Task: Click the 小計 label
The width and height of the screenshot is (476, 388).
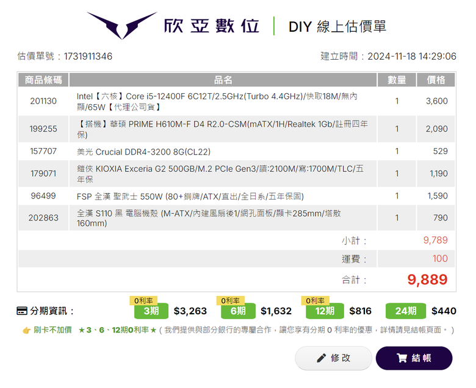Action: [354, 241]
